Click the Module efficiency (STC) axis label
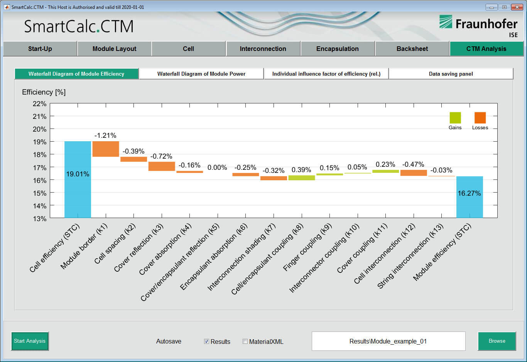 (442, 252)
